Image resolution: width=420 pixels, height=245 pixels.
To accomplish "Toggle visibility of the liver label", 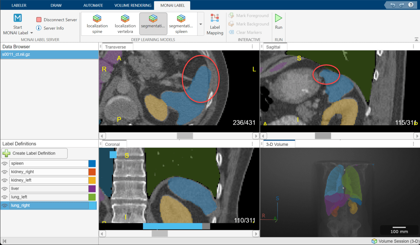I will point(5,189).
